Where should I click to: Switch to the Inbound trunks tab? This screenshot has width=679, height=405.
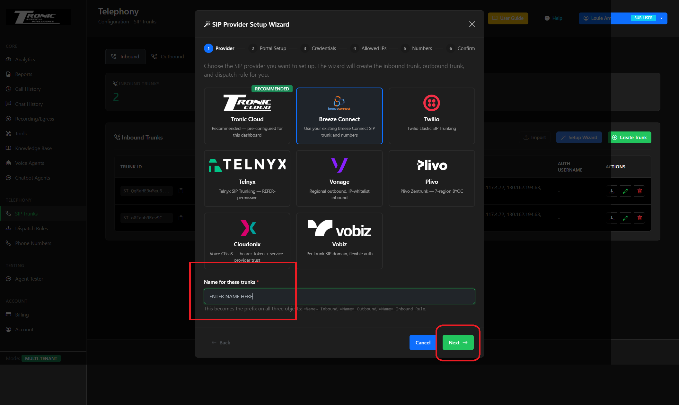[x=126, y=56]
